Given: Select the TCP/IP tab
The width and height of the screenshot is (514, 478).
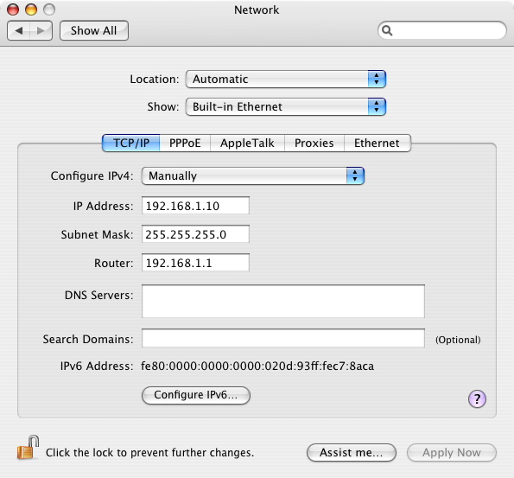Looking at the screenshot, I should 131,143.
